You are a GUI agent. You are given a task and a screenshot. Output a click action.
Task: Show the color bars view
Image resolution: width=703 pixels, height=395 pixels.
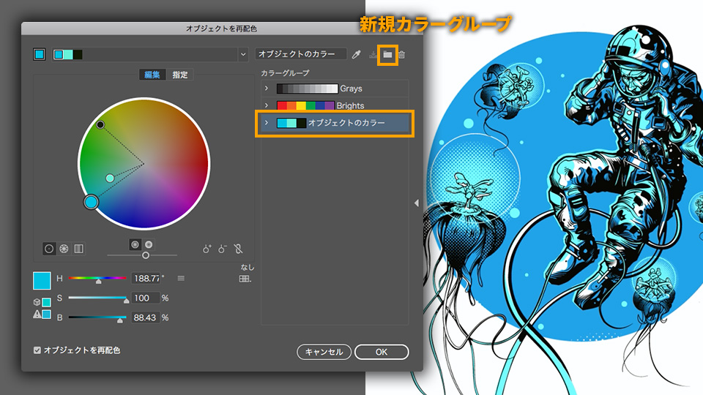point(79,249)
